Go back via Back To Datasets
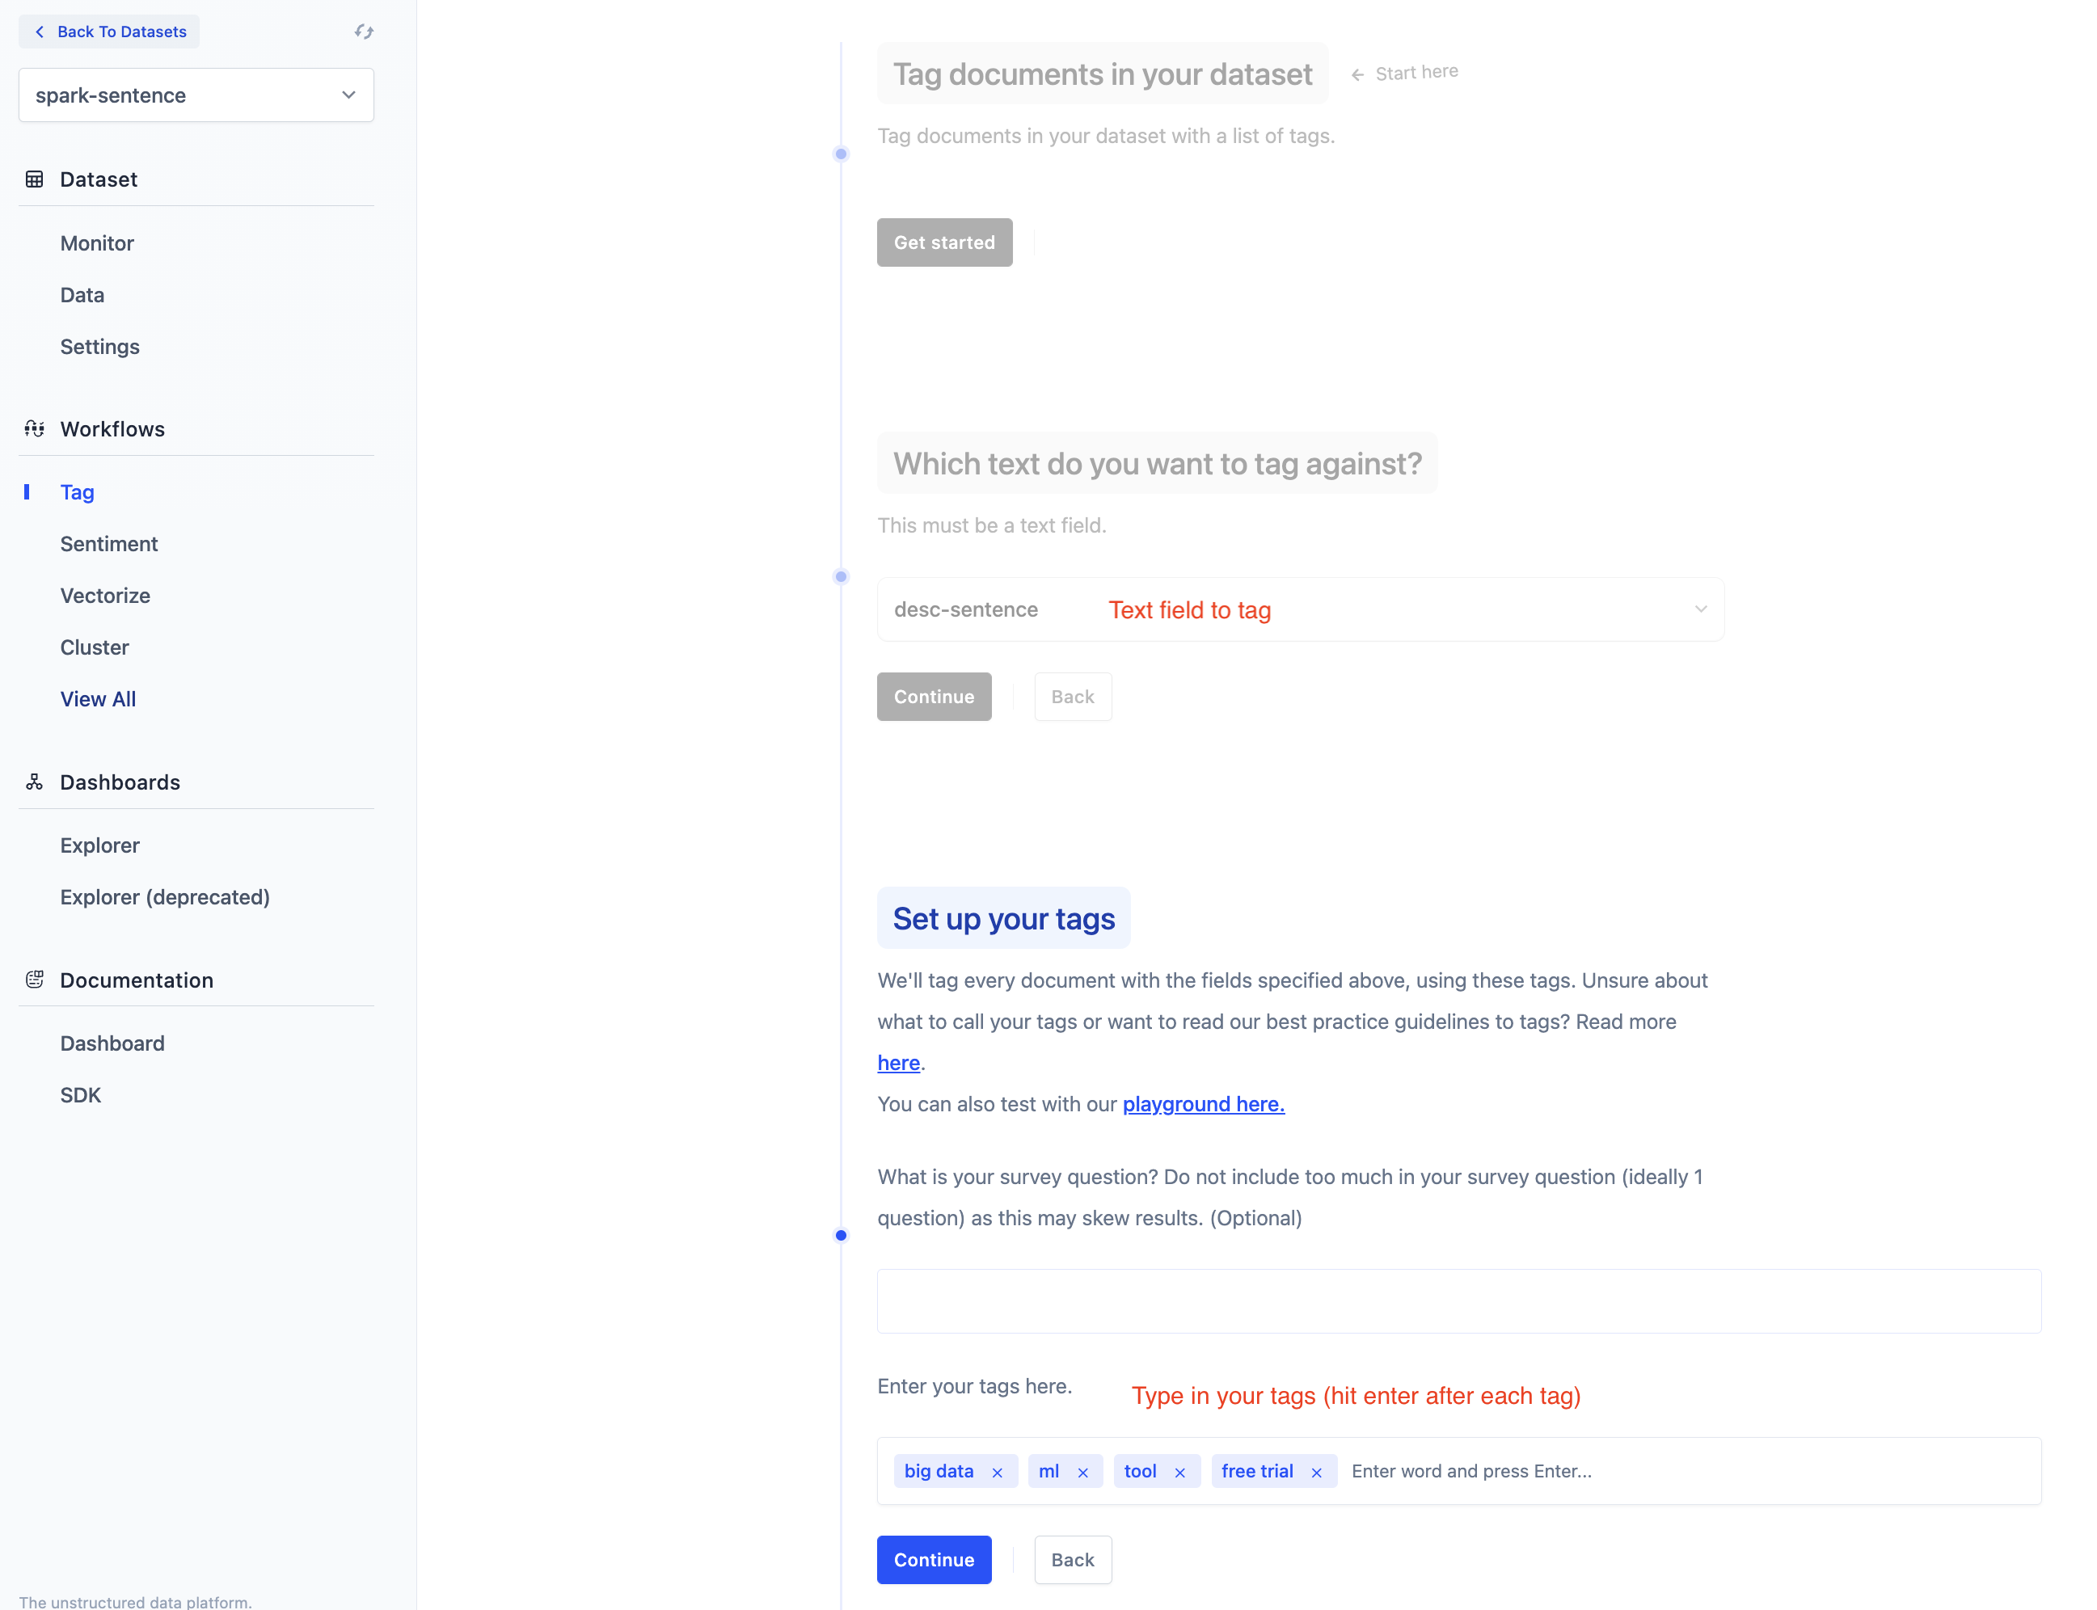The height and width of the screenshot is (1610, 2097). 109,32
